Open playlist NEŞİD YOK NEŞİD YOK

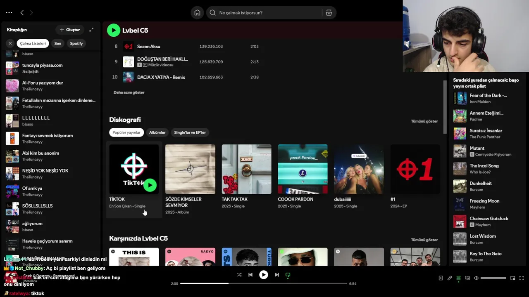pyautogui.click(x=52, y=174)
